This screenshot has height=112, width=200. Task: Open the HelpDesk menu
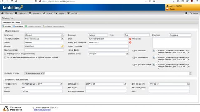(73, 13)
